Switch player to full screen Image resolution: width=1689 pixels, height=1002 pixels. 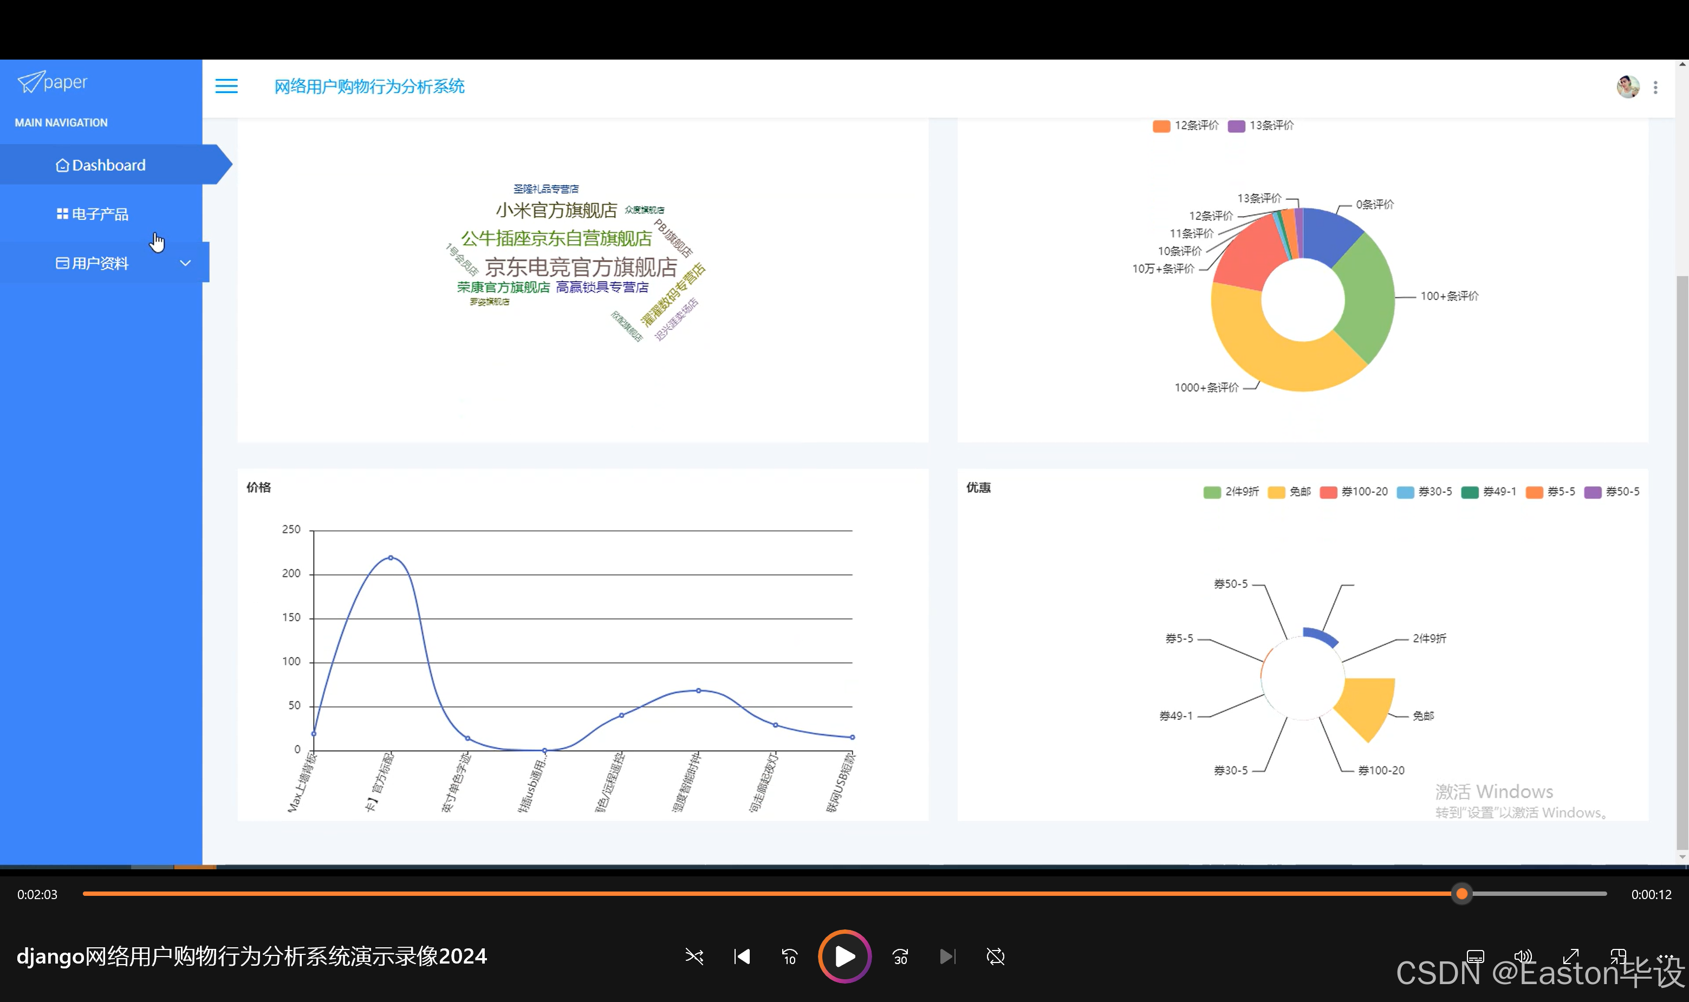tap(1571, 956)
